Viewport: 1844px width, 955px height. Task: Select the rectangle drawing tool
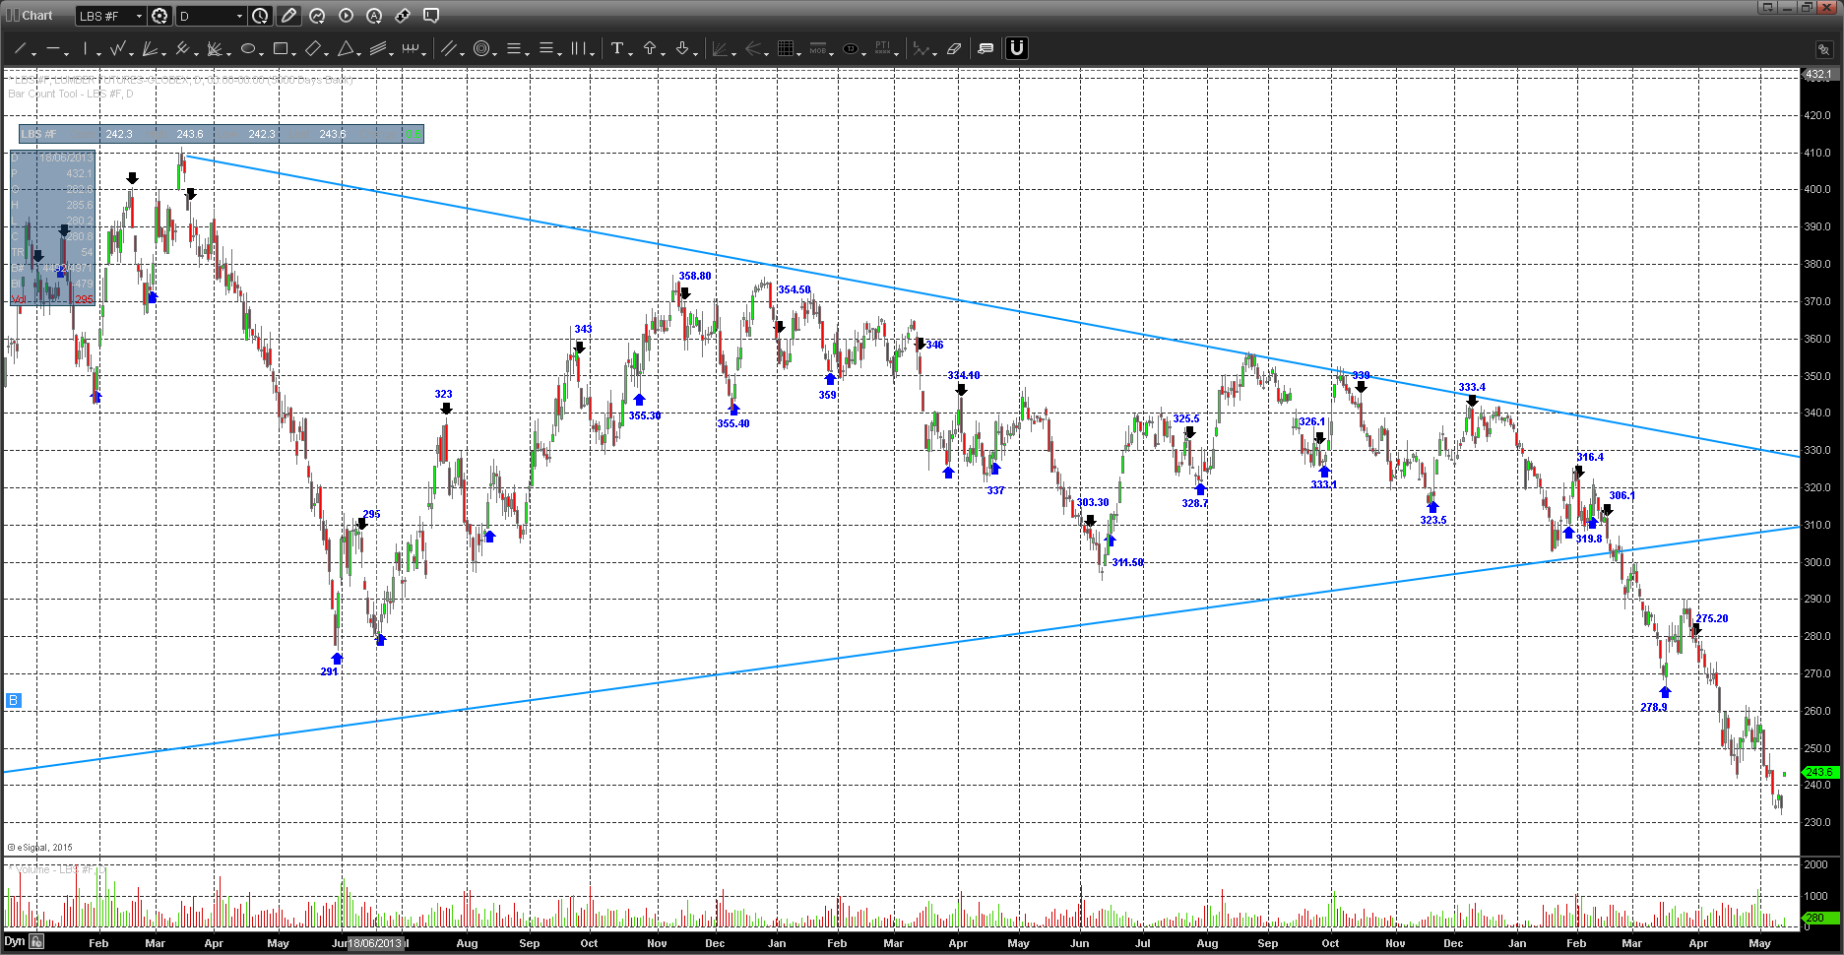point(281,48)
